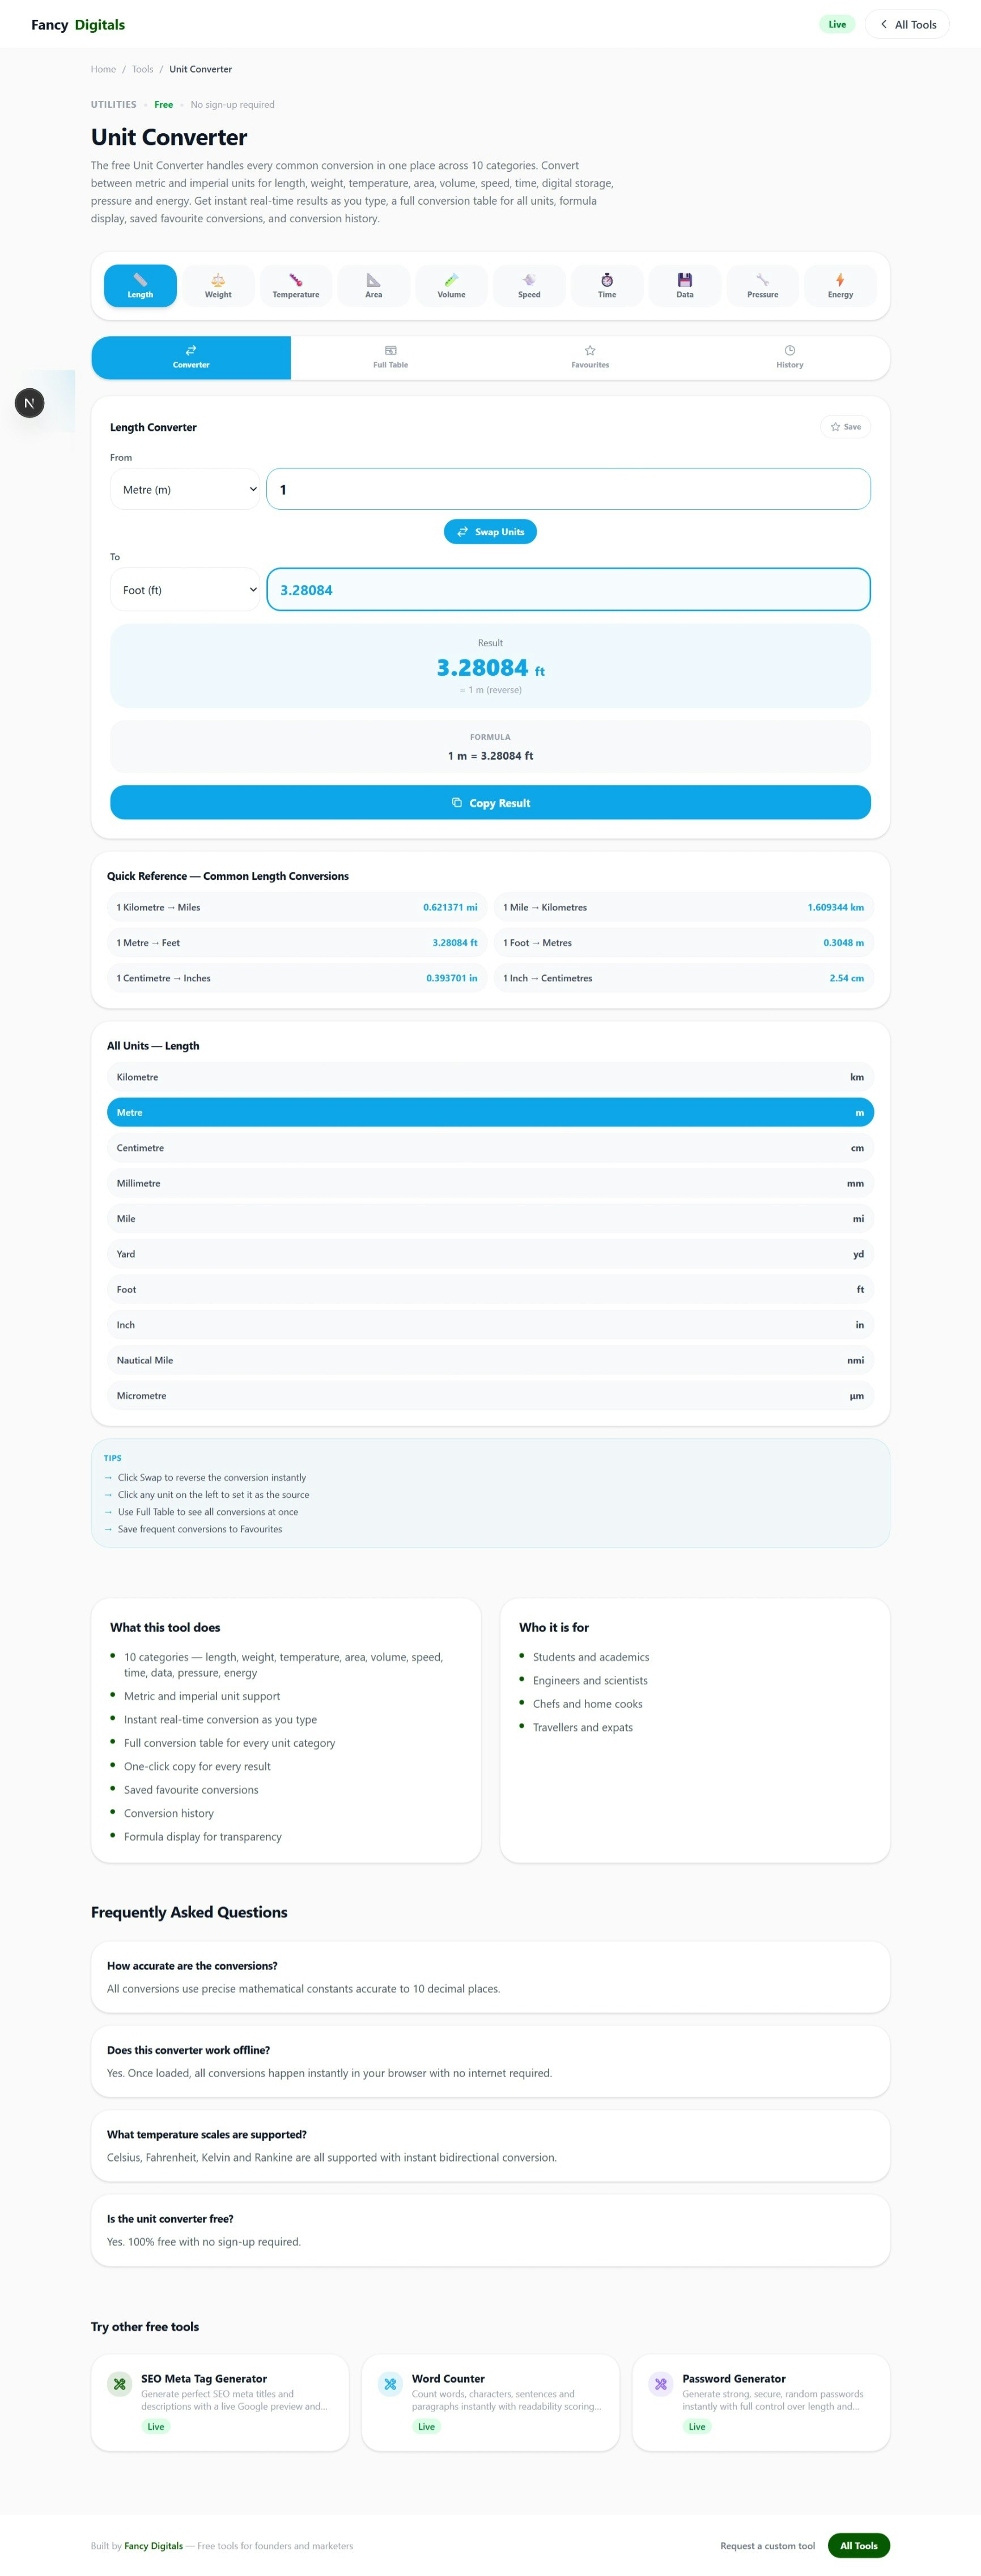Select 1 Metre → Feet quick reference
The height and width of the screenshot is (2576, 981).
(x=297, y=943)
